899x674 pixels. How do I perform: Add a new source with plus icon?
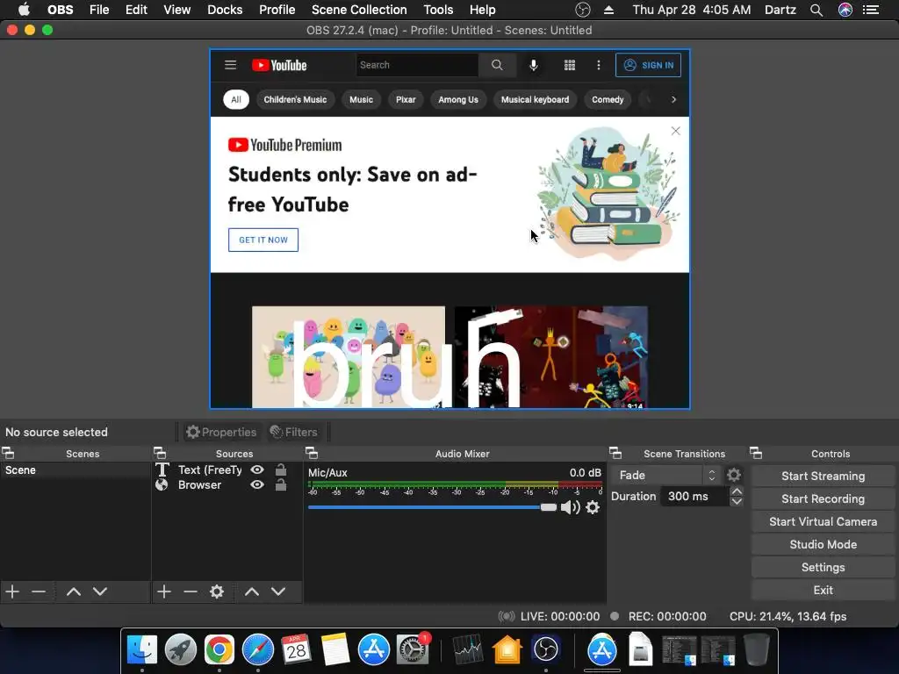click(164, 592)
